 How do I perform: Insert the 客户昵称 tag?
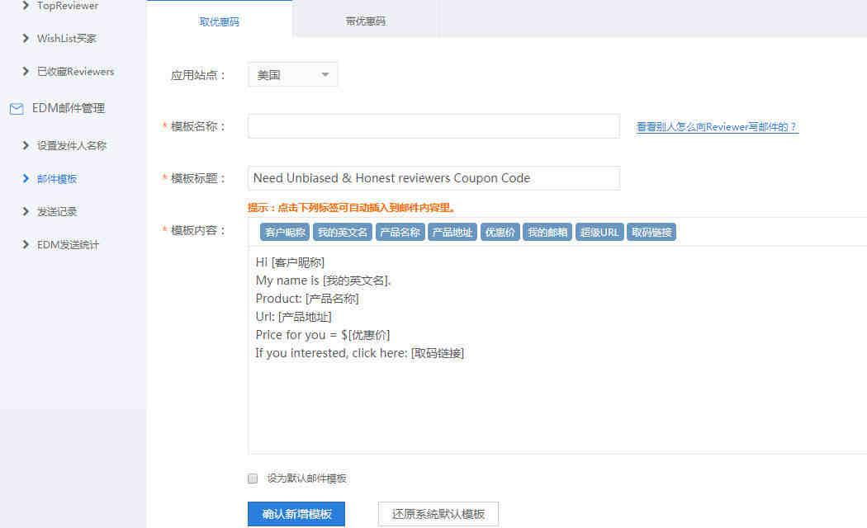click(x=285, y=233)
